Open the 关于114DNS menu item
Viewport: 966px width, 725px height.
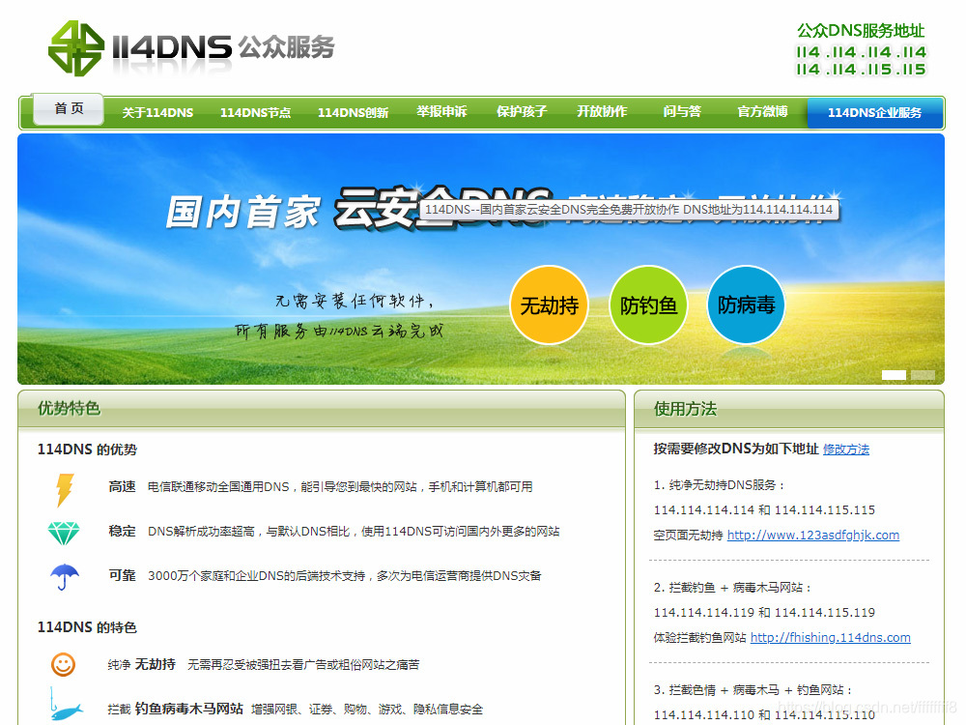[157, 113]
